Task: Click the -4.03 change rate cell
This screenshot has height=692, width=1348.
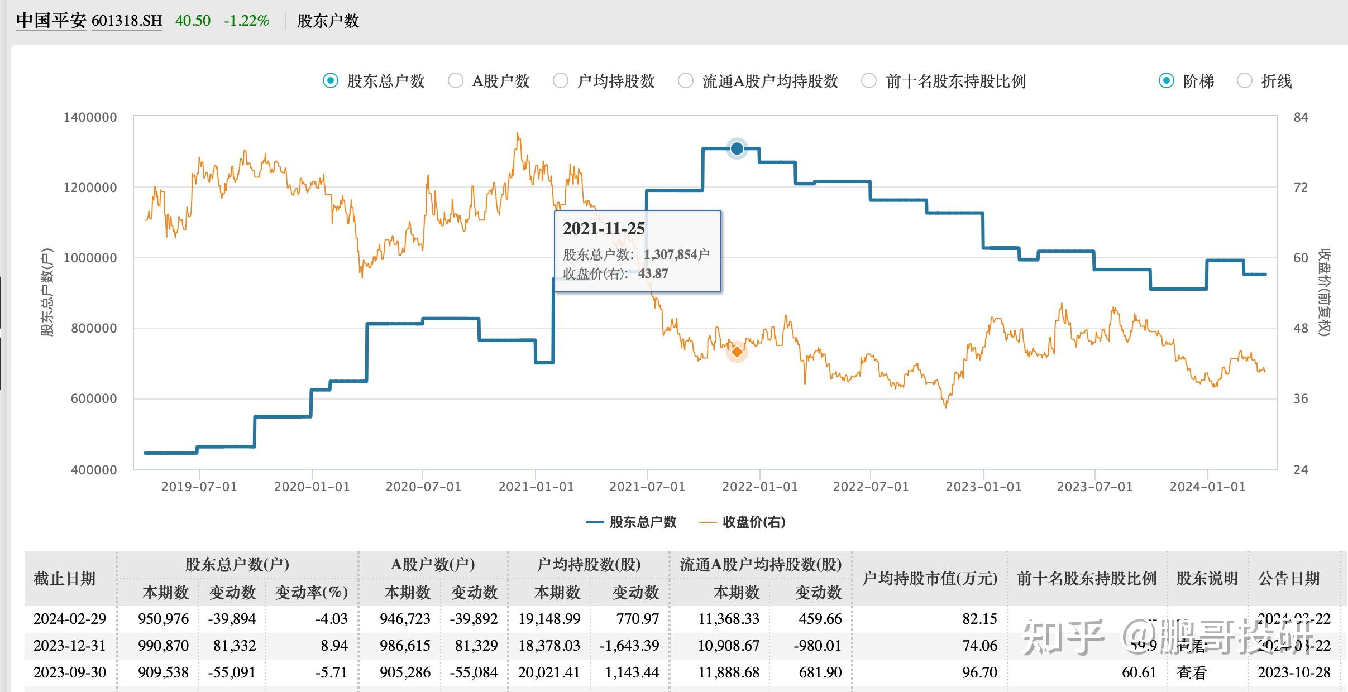Action: click(x=332, y=619)
